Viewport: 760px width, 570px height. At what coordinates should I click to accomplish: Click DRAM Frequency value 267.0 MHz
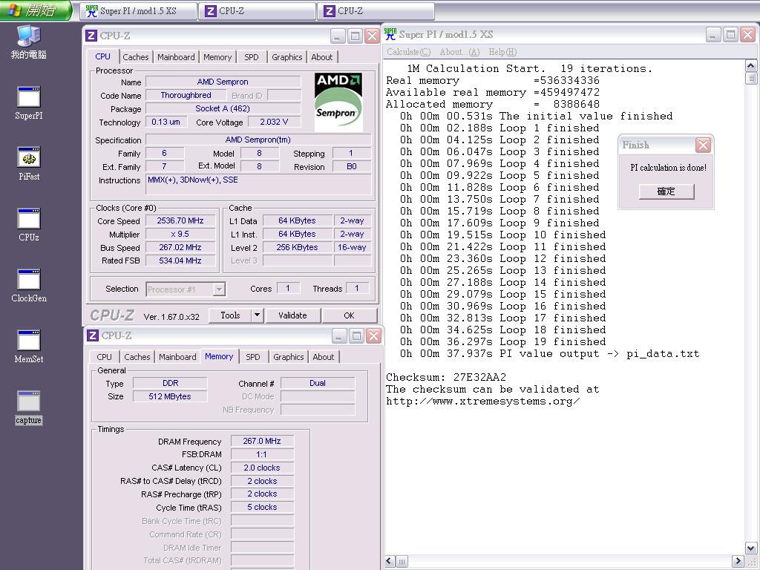click(262, 441)
